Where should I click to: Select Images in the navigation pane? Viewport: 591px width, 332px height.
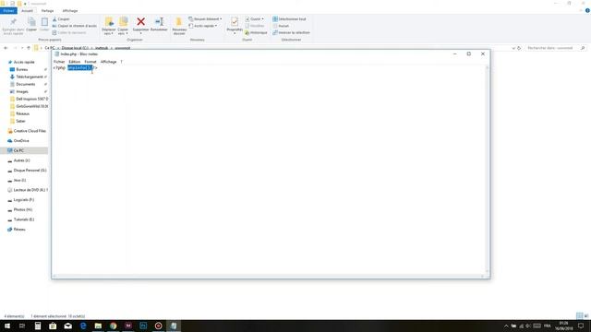21,91
